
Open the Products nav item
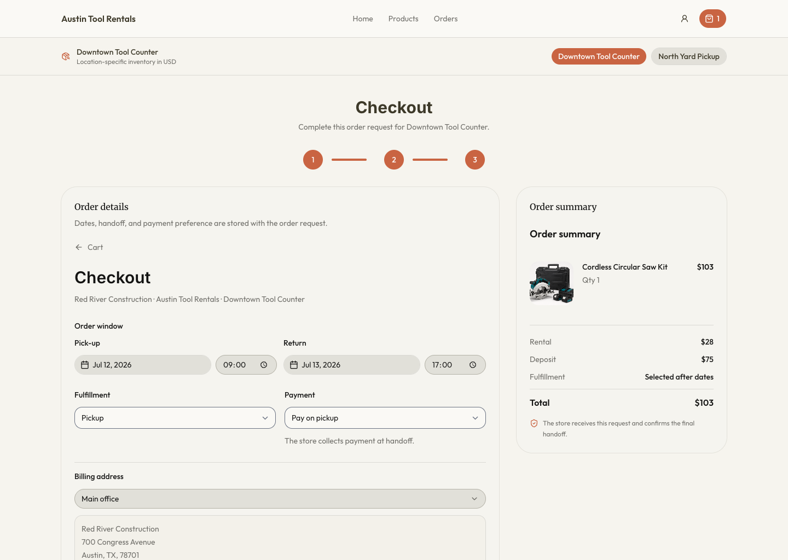point(403,19)
